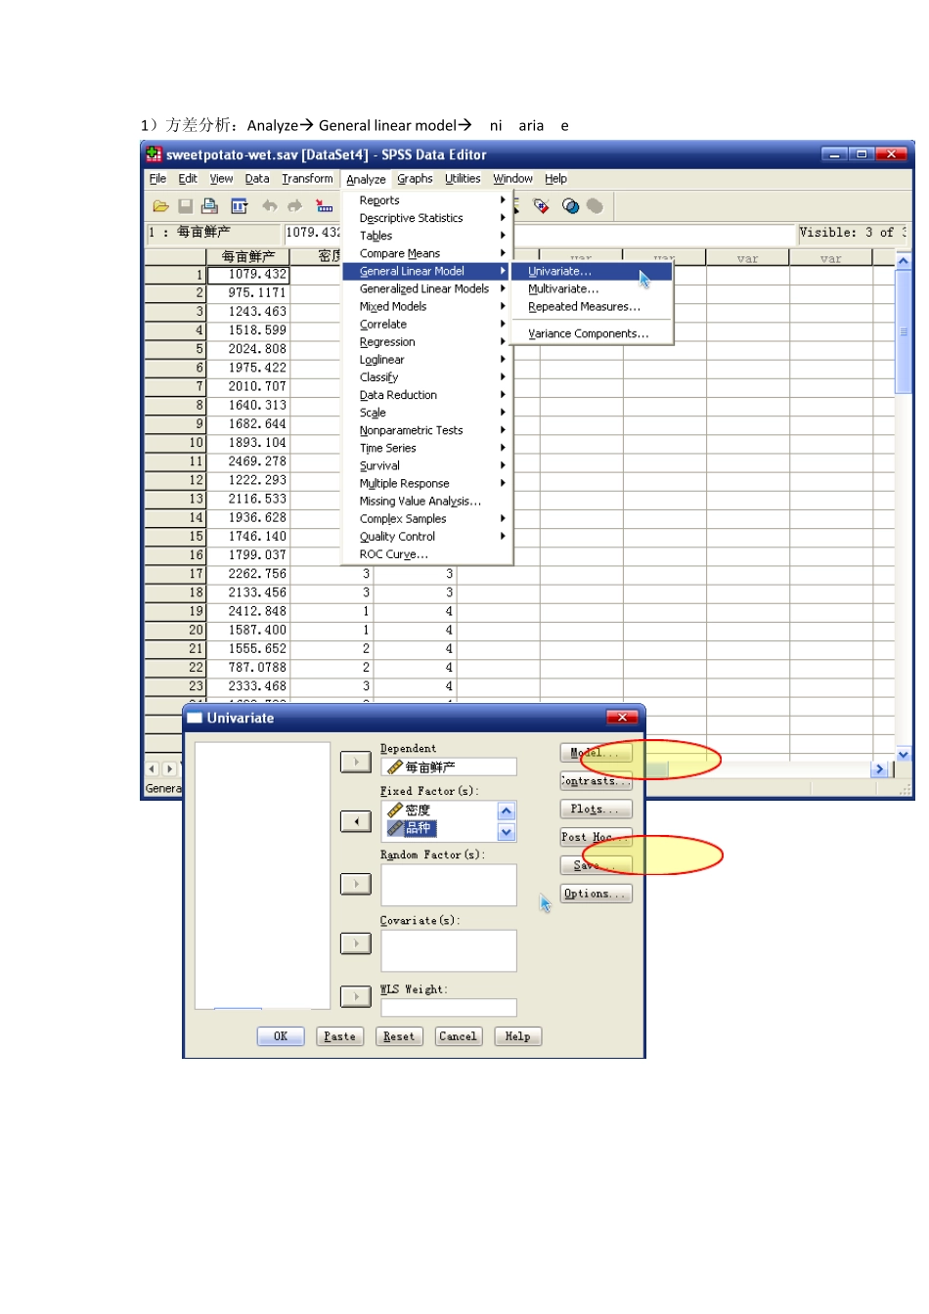Image resolution: width=929 pixels, height=1314 pixels.
Task: Open the View menu
Action: (222, 179)
